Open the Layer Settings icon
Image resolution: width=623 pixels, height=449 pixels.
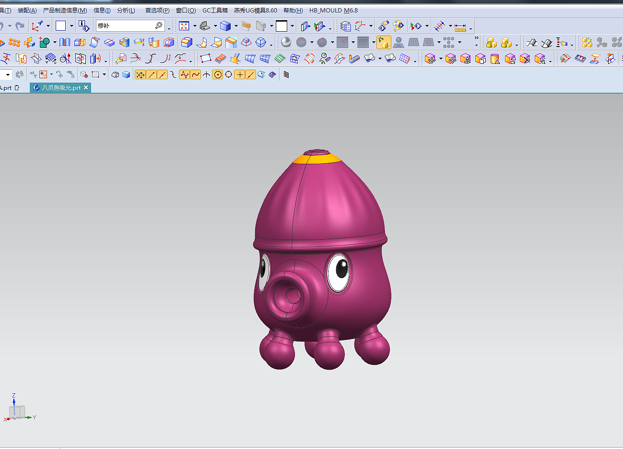[345, 26]
